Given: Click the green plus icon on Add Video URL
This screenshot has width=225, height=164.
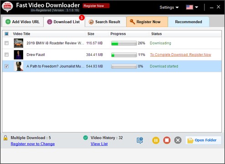Looking at the screenshot, I should click(8, 22).
